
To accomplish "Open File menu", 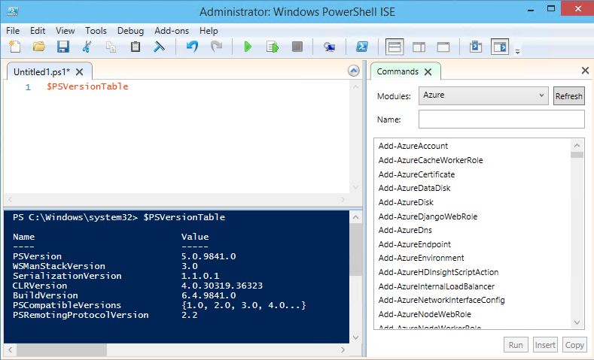I will coord(13,31).
